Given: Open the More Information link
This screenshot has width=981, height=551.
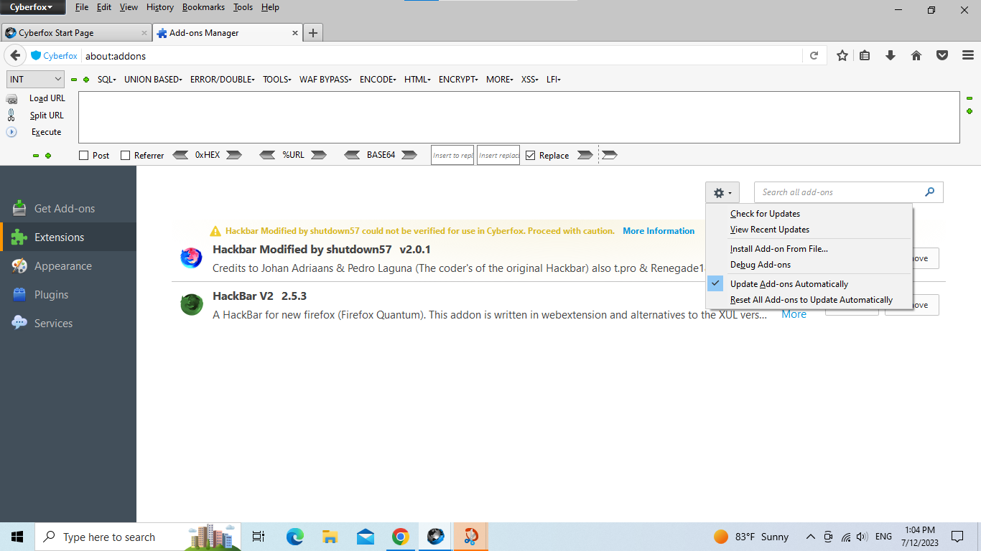Looking at the screenshot, I should coord(659,231).
